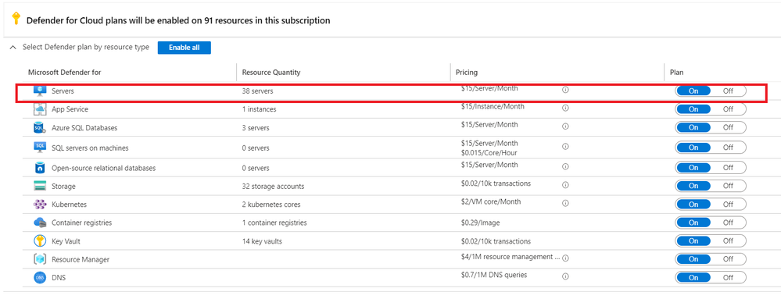This screenshot has height=299, width=781.
Task: Click the Storage accounts icon
Action: click(x=40, y=186)
